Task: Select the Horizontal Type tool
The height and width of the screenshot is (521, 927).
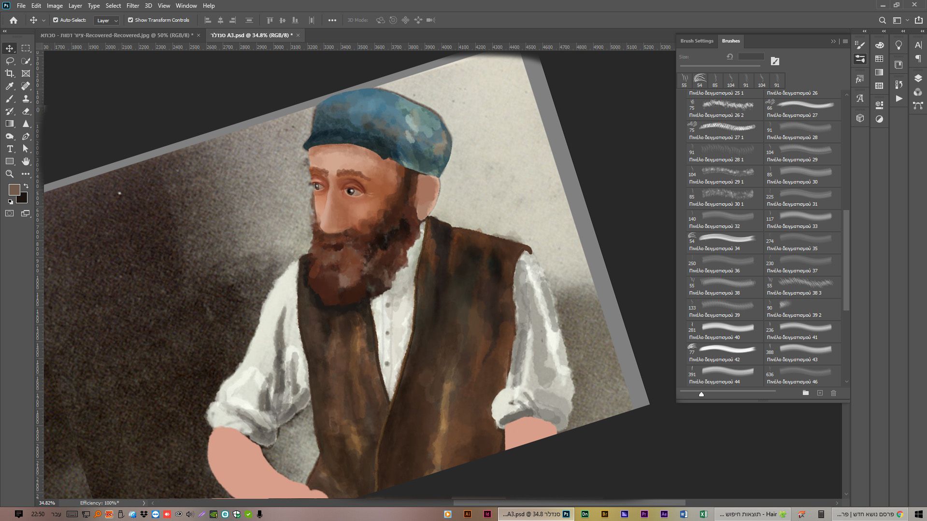Action: pos(10,149)
